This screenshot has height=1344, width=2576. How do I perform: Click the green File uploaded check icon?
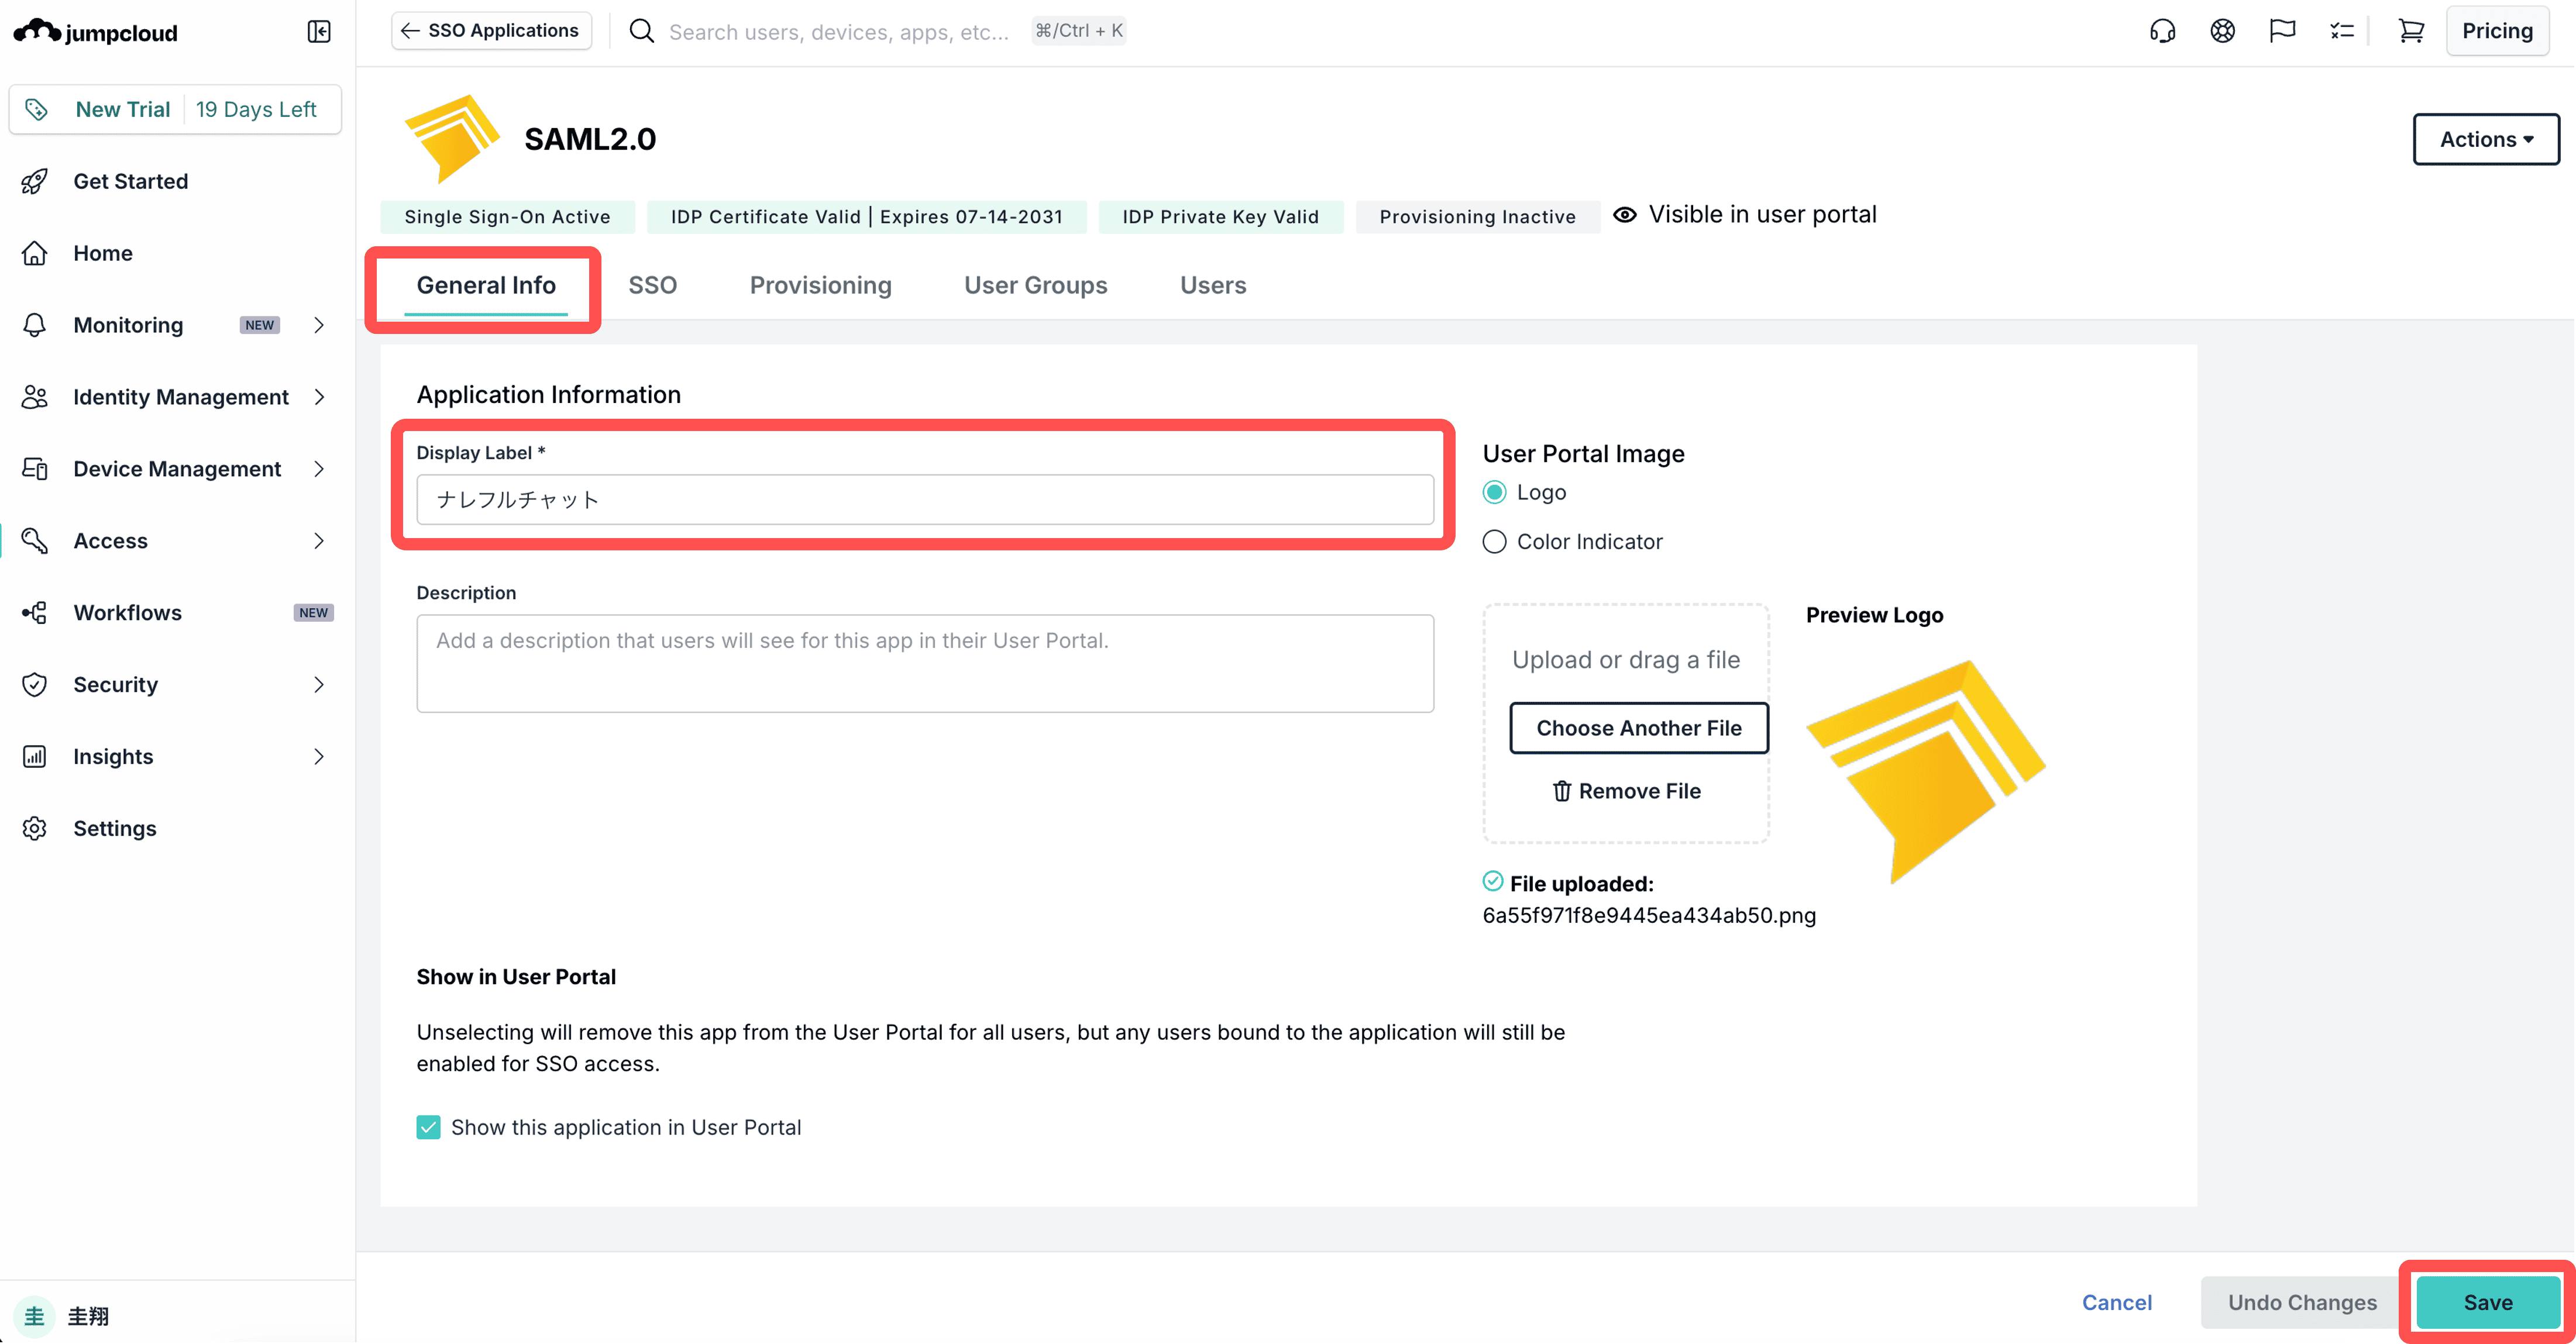tap(1493, 881)
